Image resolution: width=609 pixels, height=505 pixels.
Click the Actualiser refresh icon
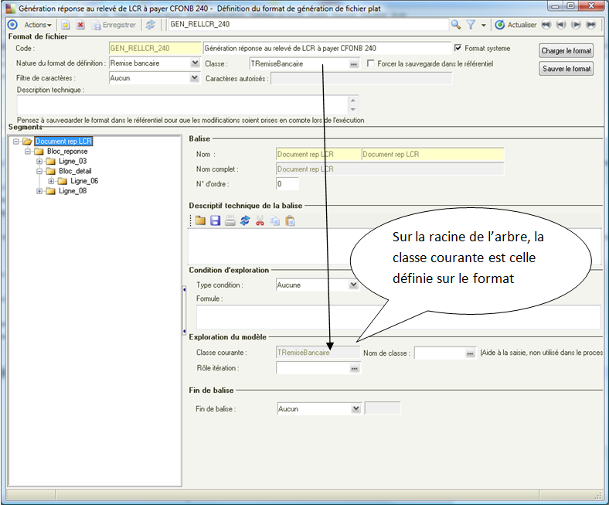point(500,25)
